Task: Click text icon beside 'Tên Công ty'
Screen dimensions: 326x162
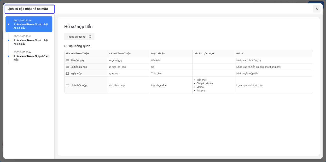Action: click(67, 61)
